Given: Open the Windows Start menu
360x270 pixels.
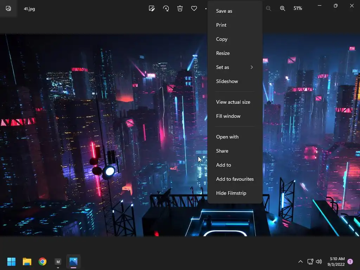Looking at the screenshot, I should (x=11, y=262).
